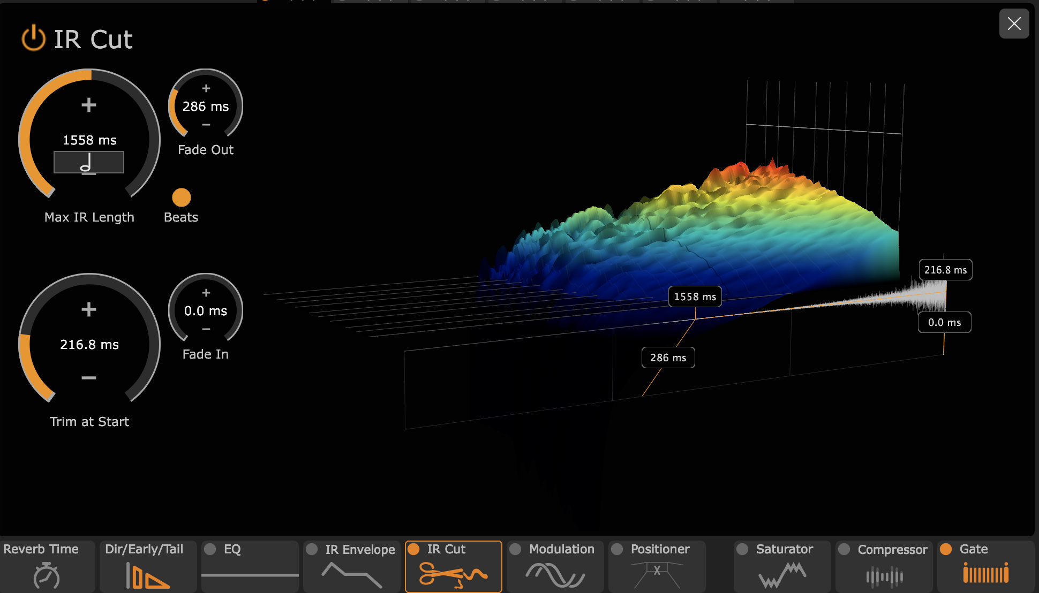Viewport: 1039px width, 593px height.
Task: Click the 286 ms marker in 3D view
Action: 668,358
